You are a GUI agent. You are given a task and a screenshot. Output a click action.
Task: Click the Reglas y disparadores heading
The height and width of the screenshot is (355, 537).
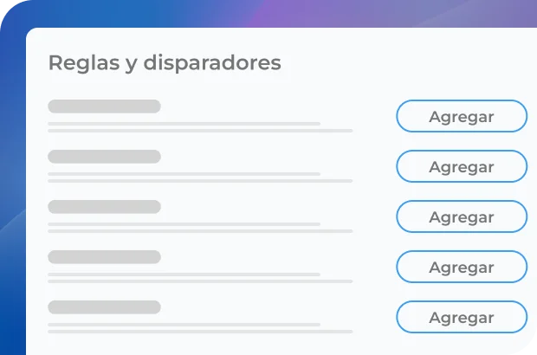165,63
